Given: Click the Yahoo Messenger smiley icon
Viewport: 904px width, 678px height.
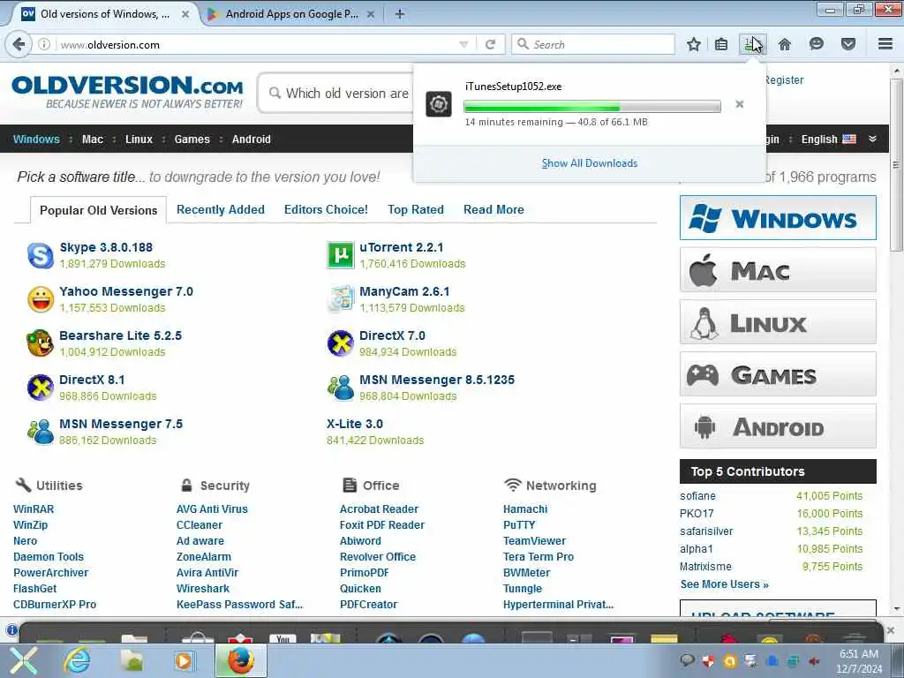Looking at the screenshot, I should (x=41, y=299).
